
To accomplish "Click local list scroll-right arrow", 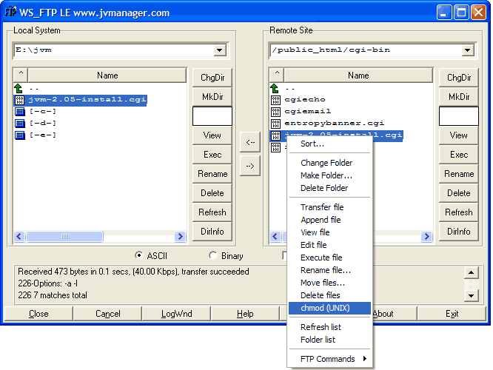I will 180,236.
